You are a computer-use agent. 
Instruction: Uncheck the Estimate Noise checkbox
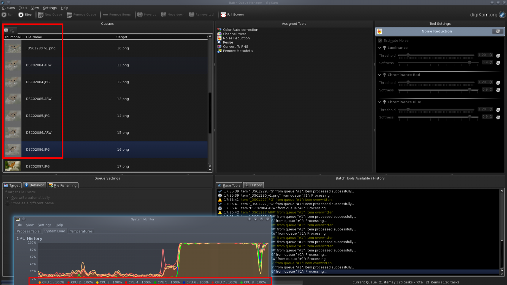(x=380, y=41)
